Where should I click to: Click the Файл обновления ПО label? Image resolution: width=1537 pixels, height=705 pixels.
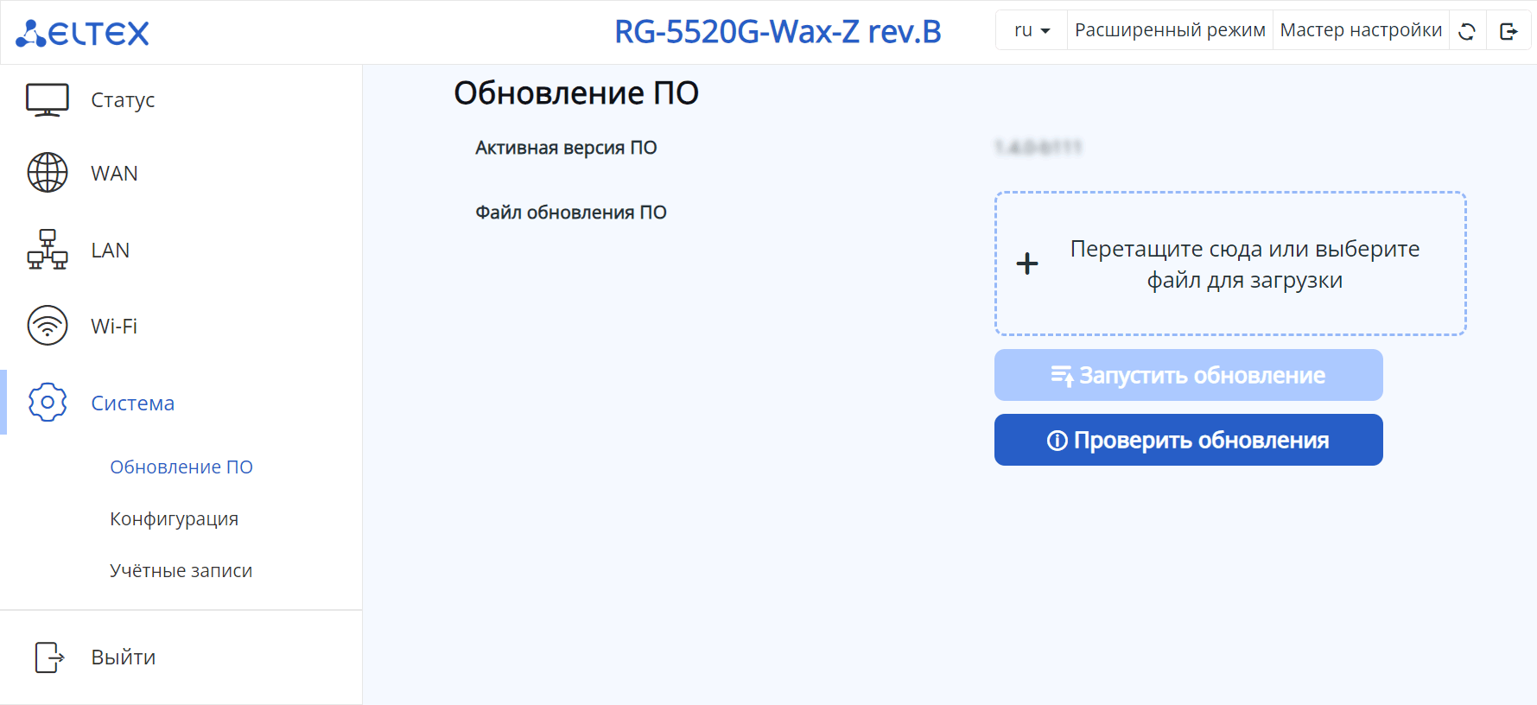[571, 213]
